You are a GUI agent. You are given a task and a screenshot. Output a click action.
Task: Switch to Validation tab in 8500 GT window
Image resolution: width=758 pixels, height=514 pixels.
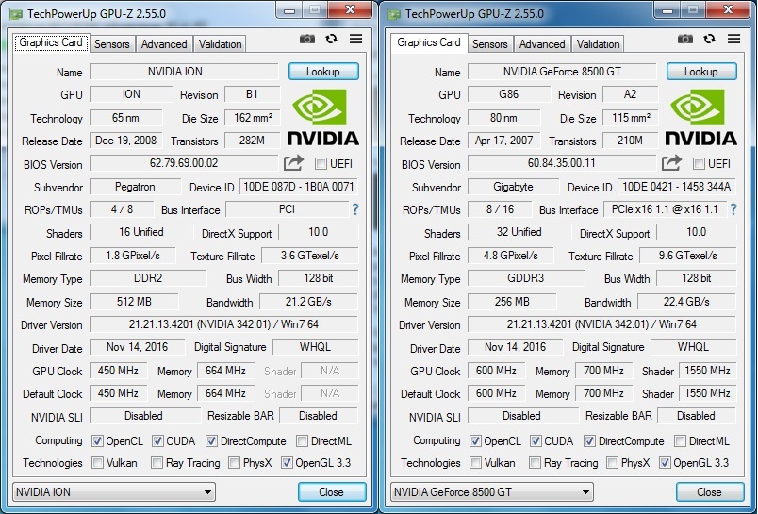tap(598, 44)
